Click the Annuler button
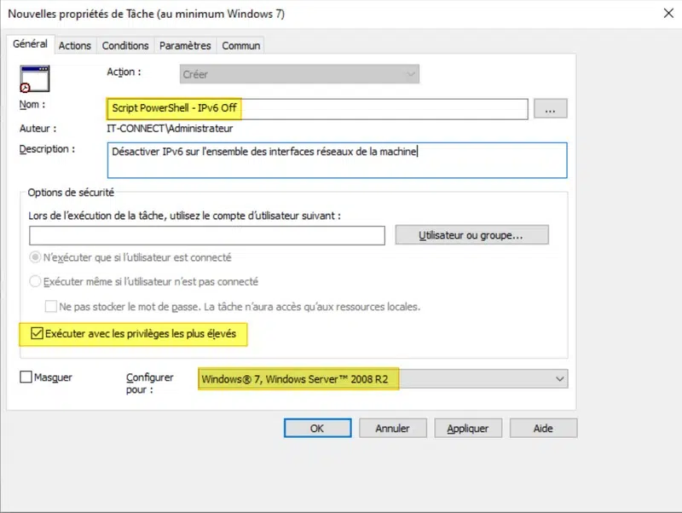 tap(393, 429)
